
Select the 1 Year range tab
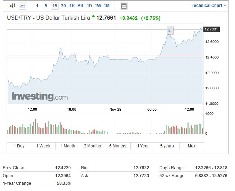coord(143,146)
